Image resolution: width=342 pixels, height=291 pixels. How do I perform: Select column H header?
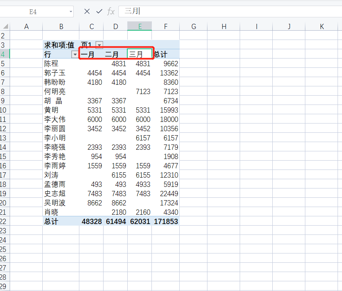(x=224, y=26)
